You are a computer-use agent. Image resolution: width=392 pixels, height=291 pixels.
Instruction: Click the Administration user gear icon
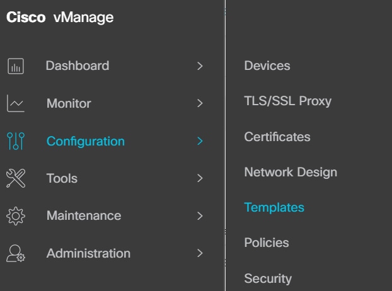(x=16, y=253)
